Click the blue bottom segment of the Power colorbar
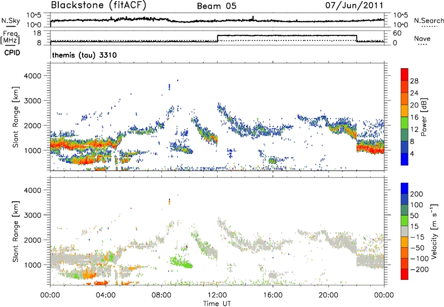444x307 pixels. point(405,159)
